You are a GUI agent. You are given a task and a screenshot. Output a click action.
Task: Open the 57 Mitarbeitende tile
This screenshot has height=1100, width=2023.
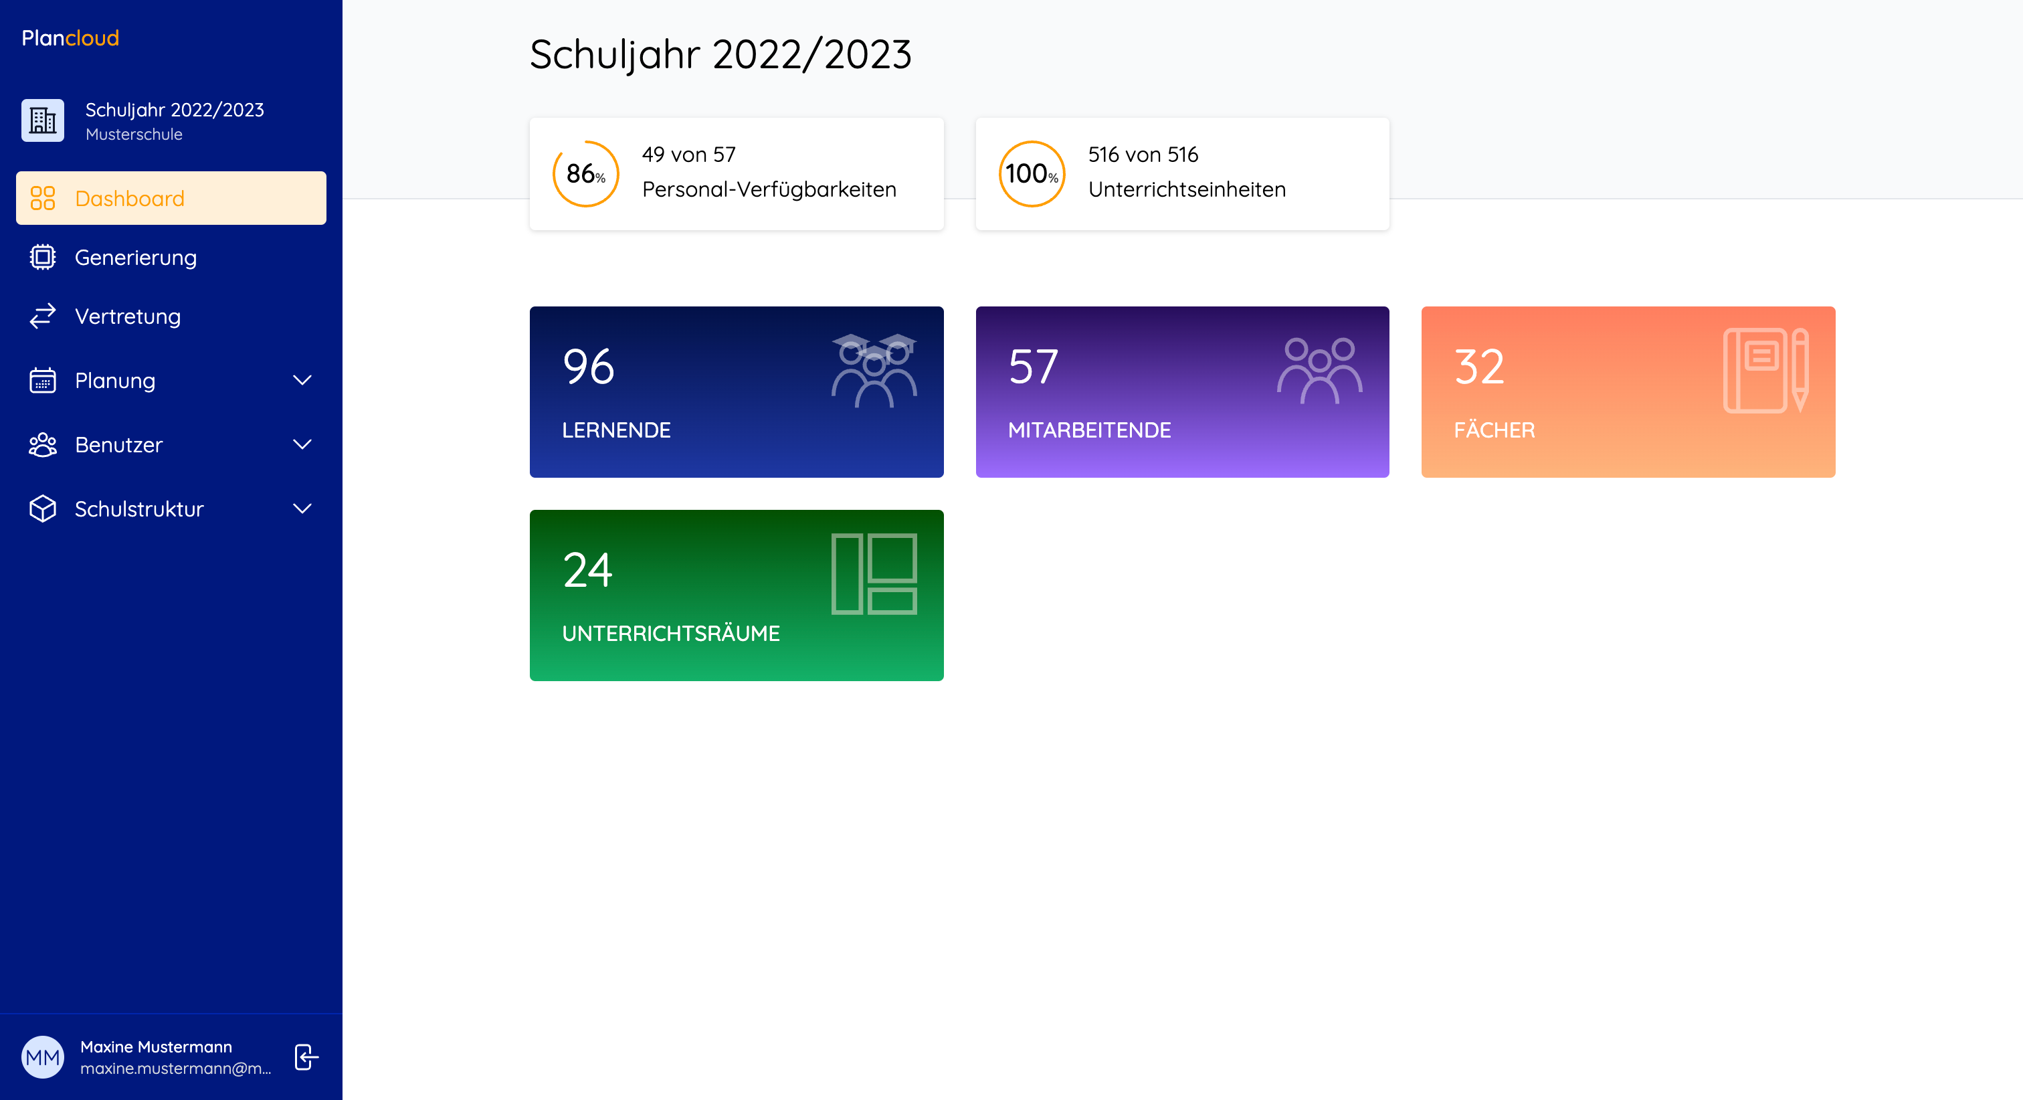(1182, 391)
